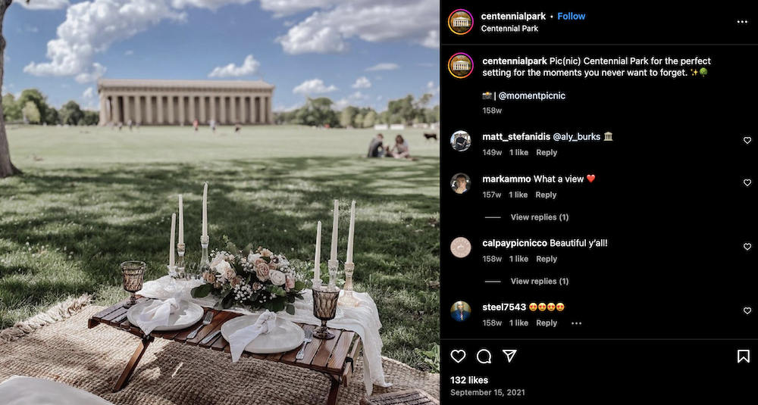
Task: Expand View replies under markammo comment
Action: pos(540,217)
